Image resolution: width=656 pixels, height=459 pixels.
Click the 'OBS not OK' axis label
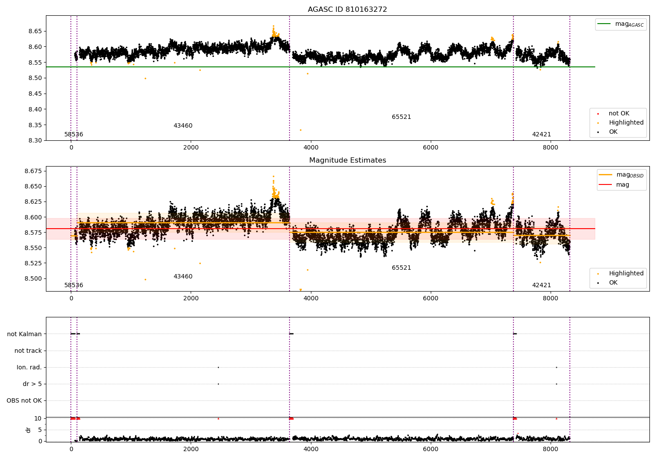point(24,401)
